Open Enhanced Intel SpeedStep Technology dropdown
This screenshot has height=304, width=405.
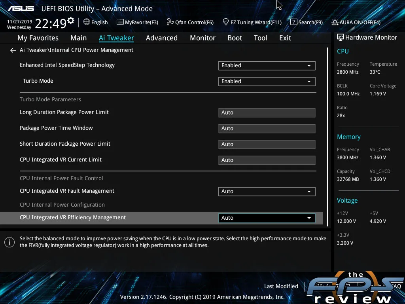[x=267, y=66]
